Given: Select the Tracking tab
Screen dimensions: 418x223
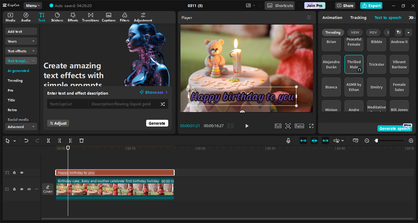Looking at the screenshot, I should (x=358, y=18).
